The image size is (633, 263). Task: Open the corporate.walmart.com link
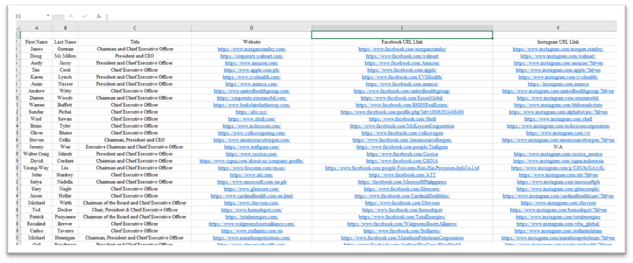[x=251, y=56]
